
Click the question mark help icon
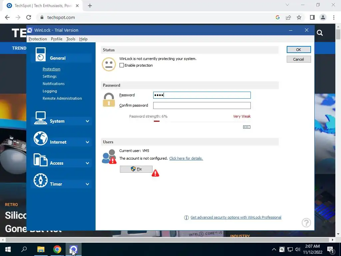pos(306,222)
